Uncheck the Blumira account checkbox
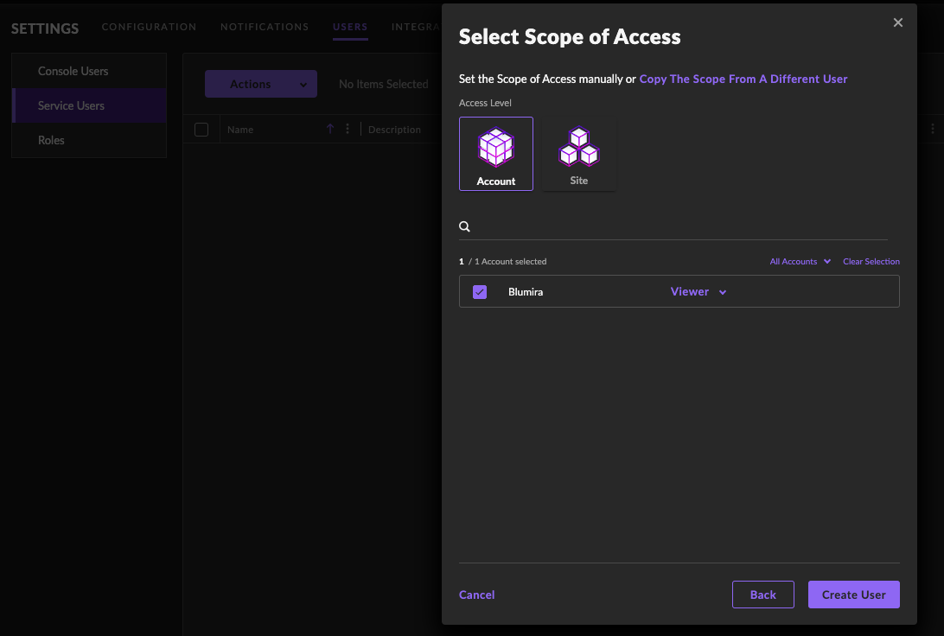The height and width of the screenshot is (636, 944). 480,292
